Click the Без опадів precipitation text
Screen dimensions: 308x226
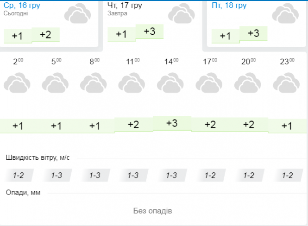click(x=152, y=211)
